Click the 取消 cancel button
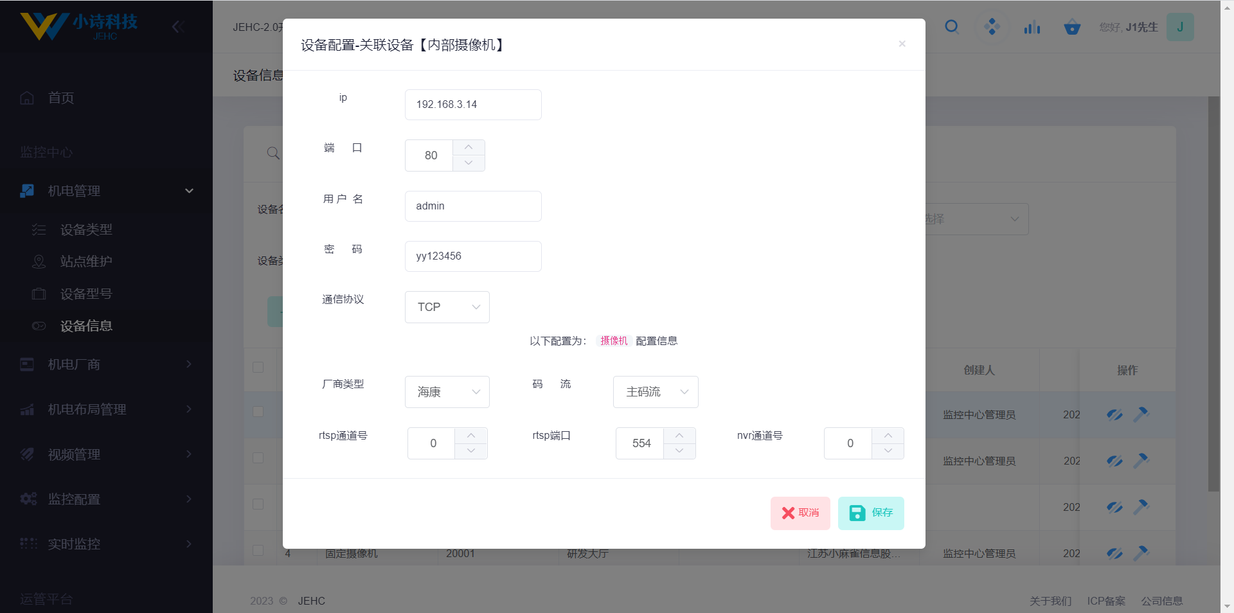 (x=800, y=513)
